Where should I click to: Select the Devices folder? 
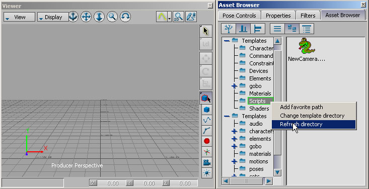coord(258,71)
